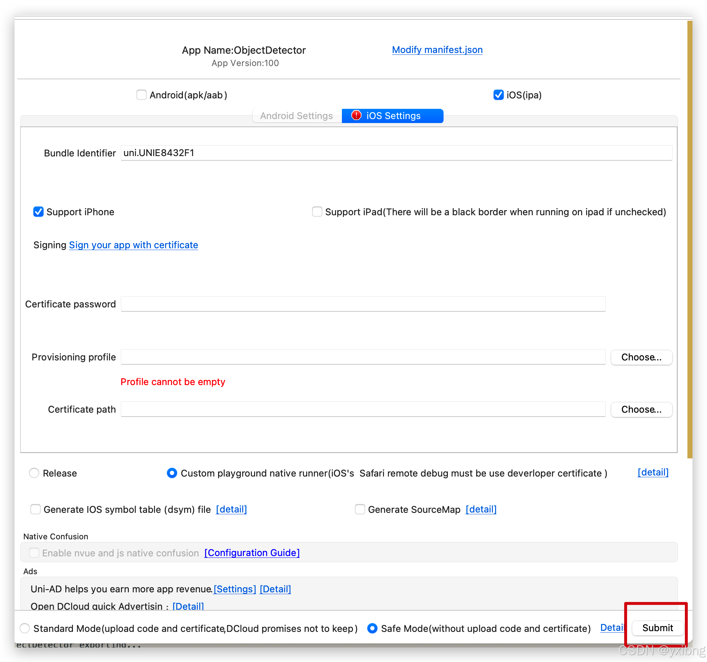Screen dimensions: 707x662
Task: Select the iOS Settings tab
Action: click(x=393, y=116)
